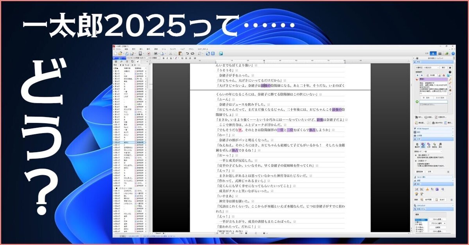469x245 pixels.
Task: Click the replacement text input field
Action: click(433, 102)
